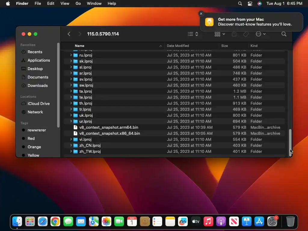Viewport: 308px width, 231px height.
Task: Open the Go menu
Action: coord(78,4)
